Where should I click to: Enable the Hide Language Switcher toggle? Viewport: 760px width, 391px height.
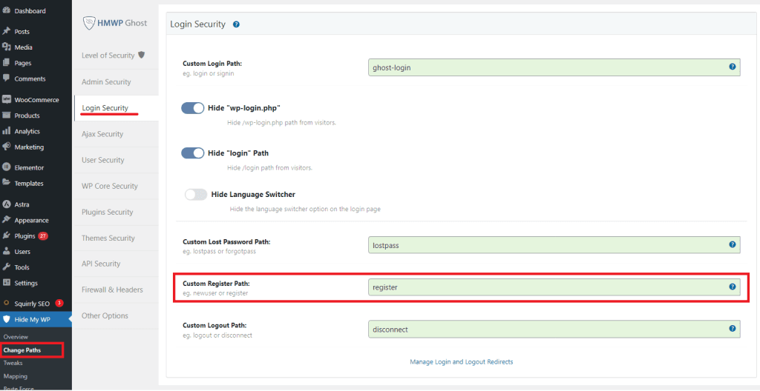[196, 195]
